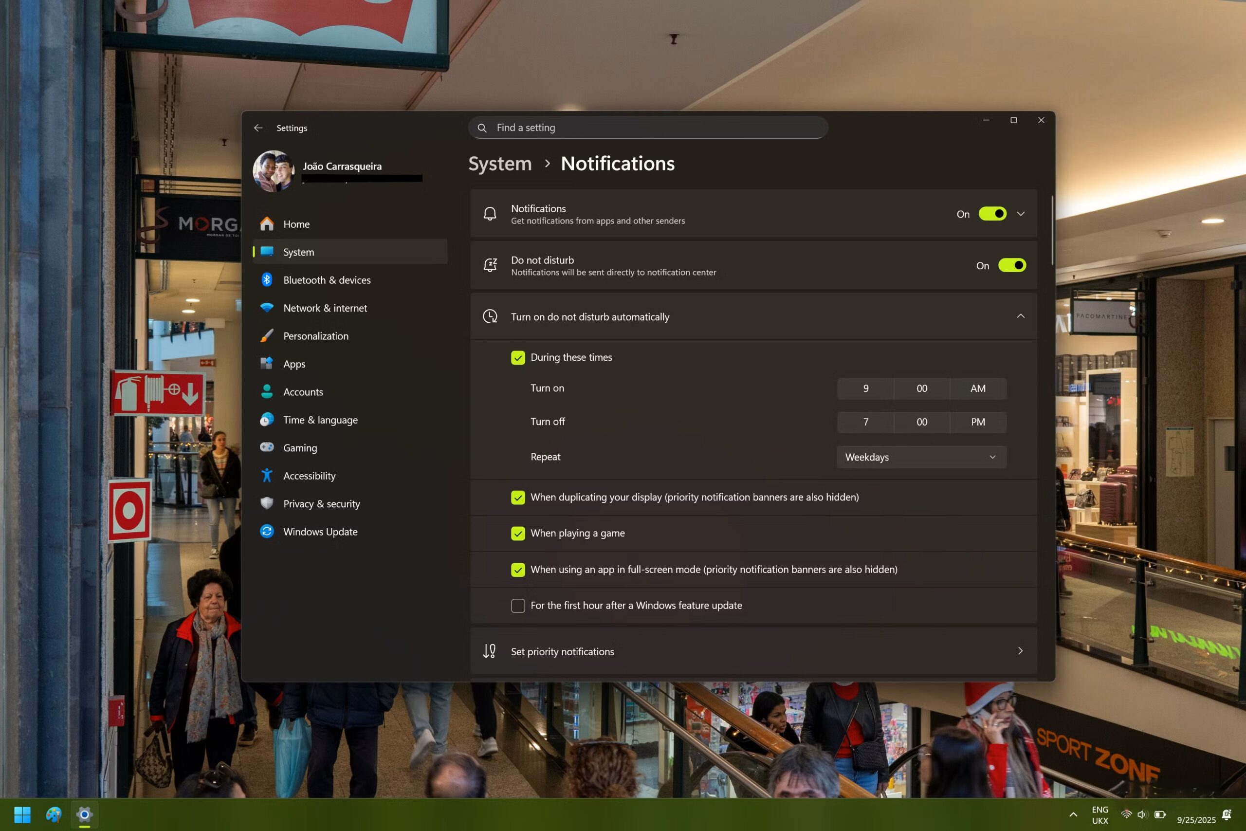Turn off the Do not disturb toggle
1246x831 pixels.
1012,265
